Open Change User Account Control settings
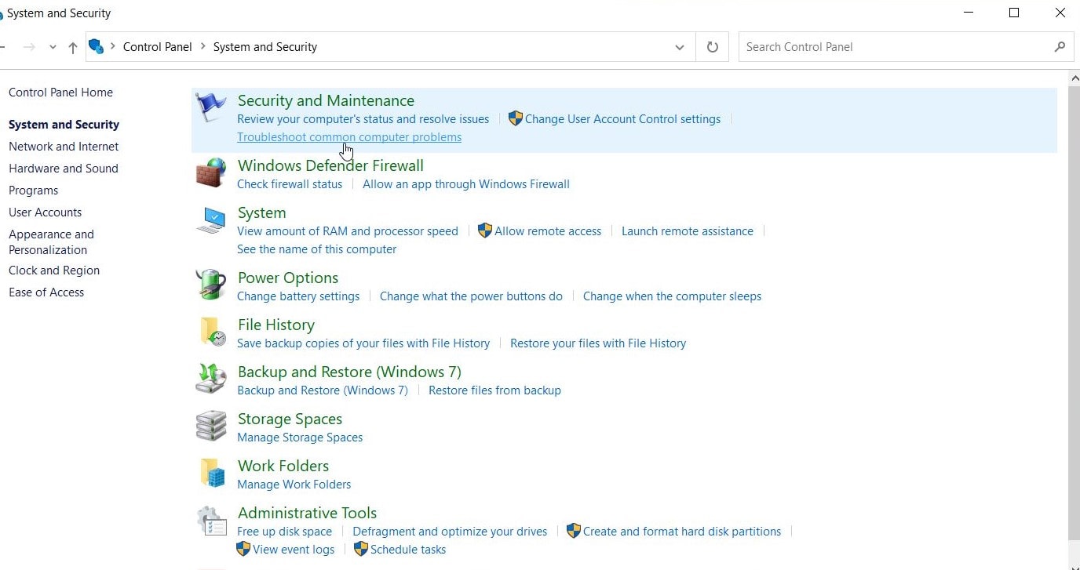 click(622, 119)
